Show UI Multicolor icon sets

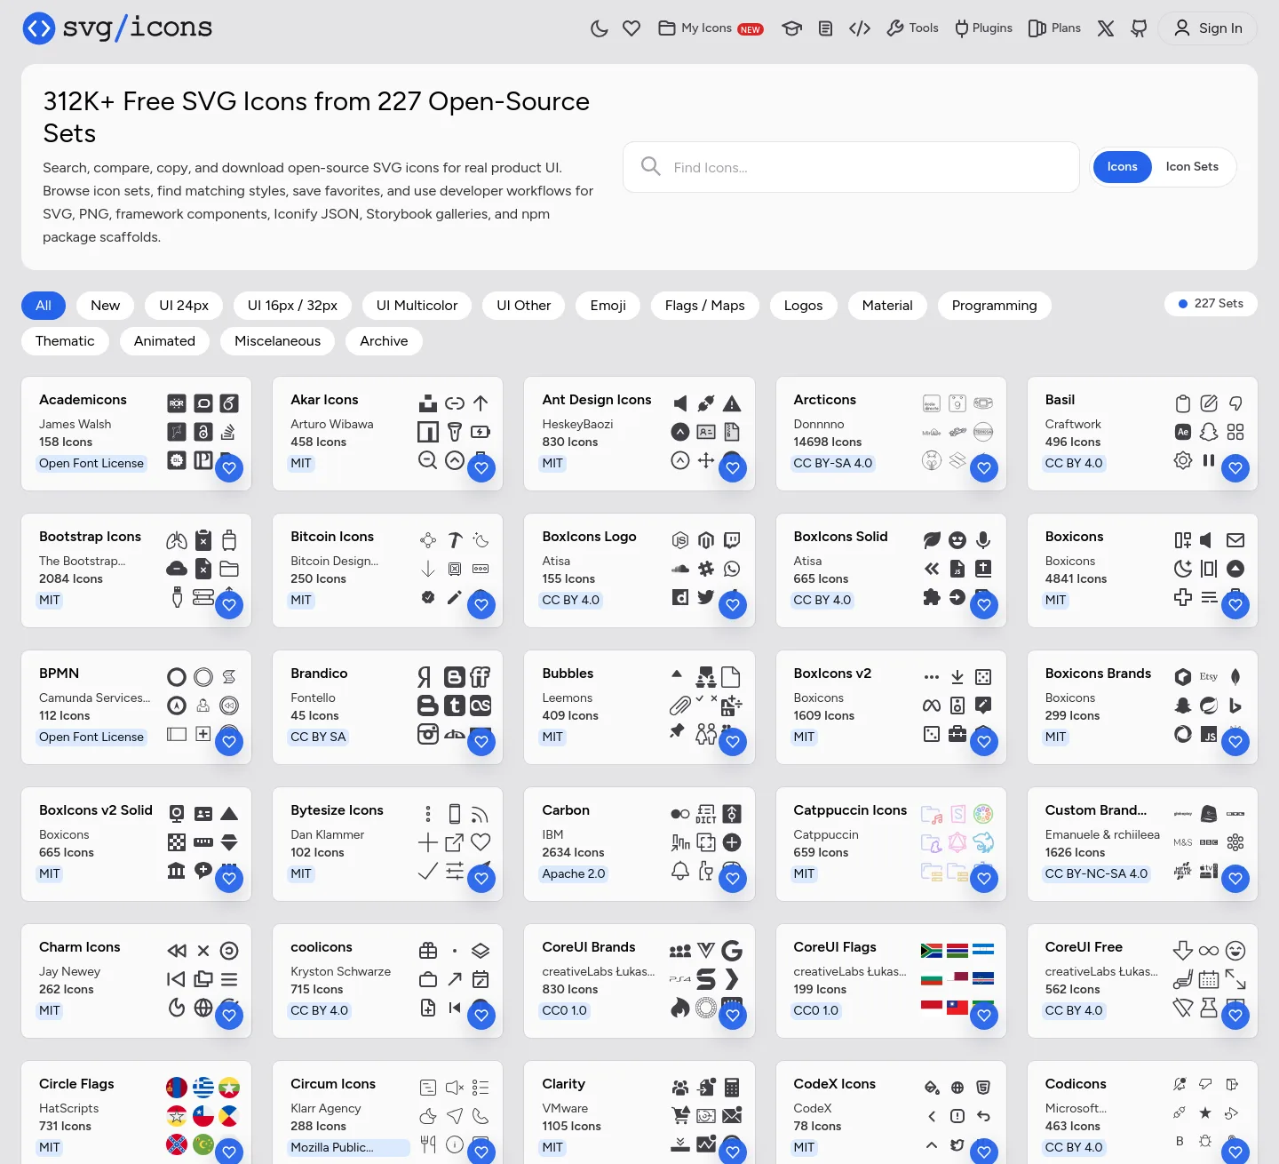(417, 306)
